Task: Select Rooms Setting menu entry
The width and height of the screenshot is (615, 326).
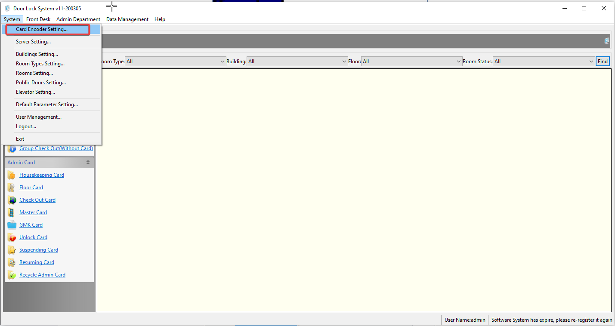Action: point(51,73)
